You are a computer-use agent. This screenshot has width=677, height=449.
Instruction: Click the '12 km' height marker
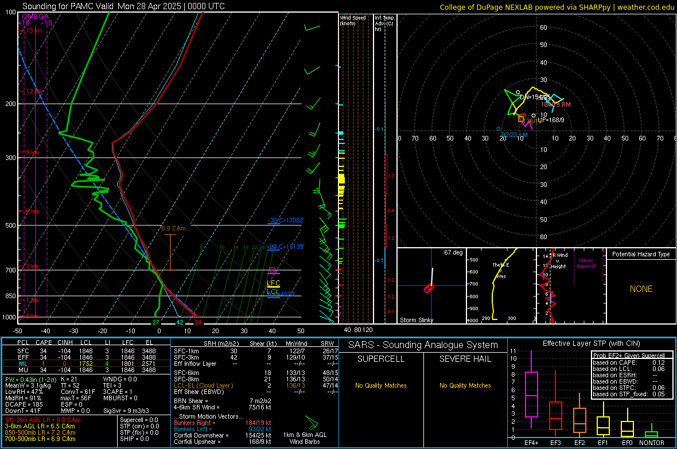[x=34, y=92]
